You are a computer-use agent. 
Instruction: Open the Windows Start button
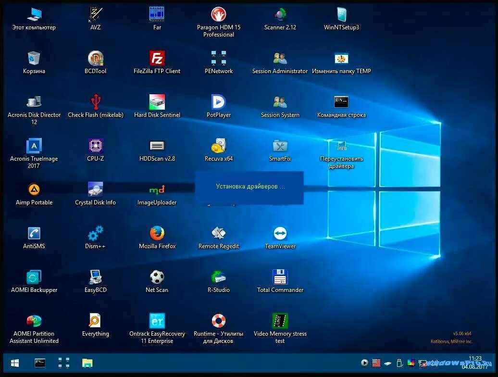click(14, 363)
